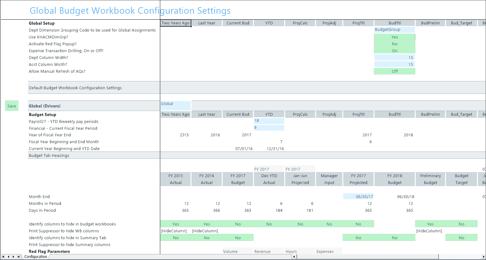Jump to first sheet tab arrow
Screen dimensions: 486x260
click(3, 257)
